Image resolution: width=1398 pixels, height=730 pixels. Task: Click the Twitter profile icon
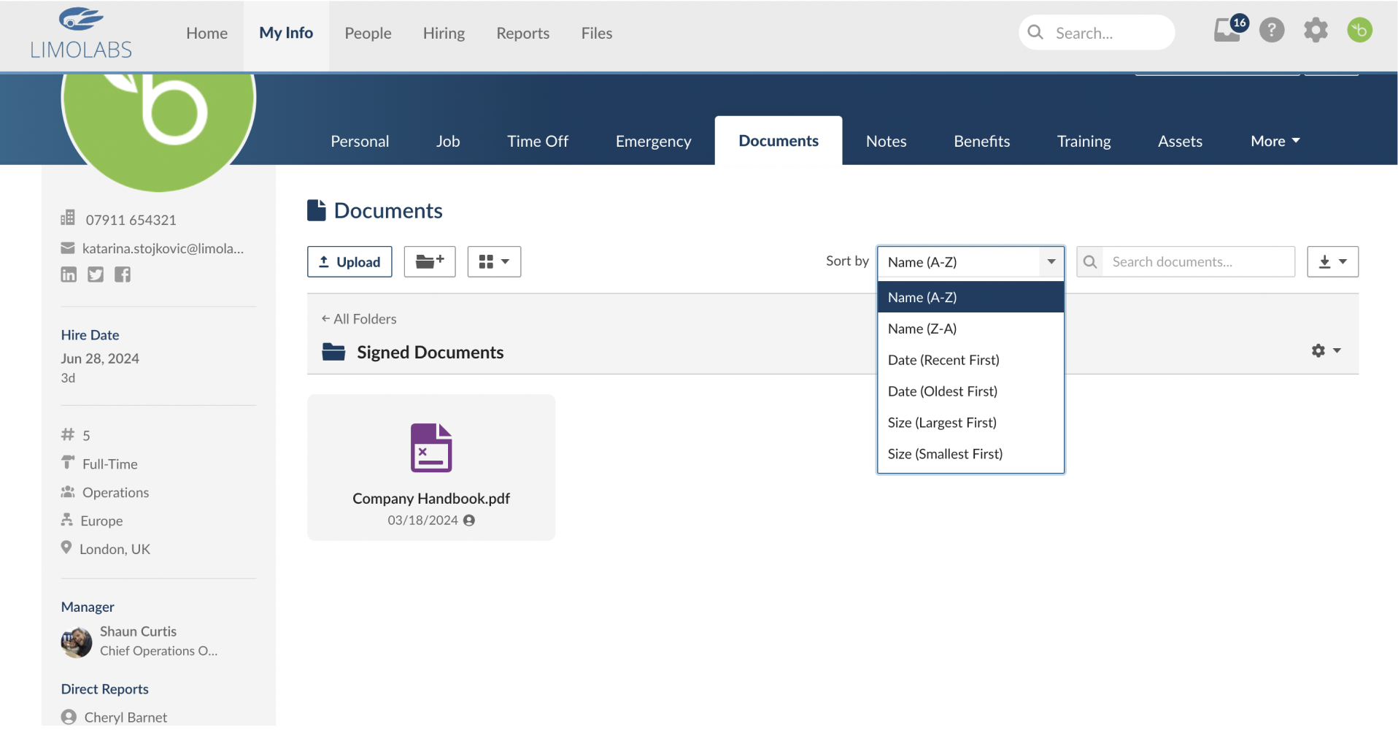coord(96,274)
